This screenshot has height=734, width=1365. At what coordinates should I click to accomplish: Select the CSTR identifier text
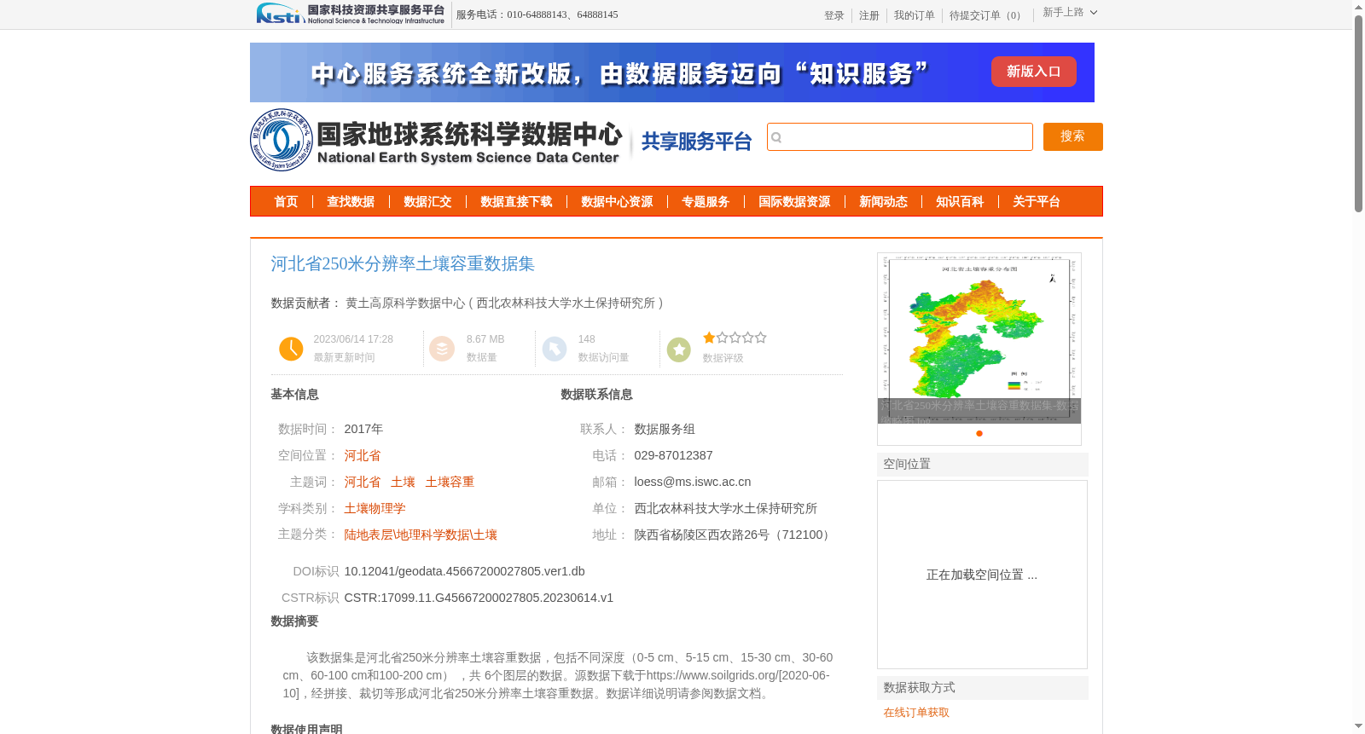coord(479,598)
